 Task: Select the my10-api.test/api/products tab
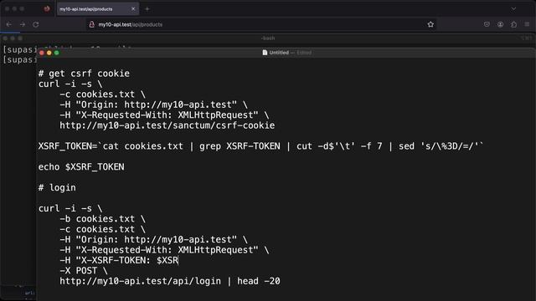[x=98, y=9]
